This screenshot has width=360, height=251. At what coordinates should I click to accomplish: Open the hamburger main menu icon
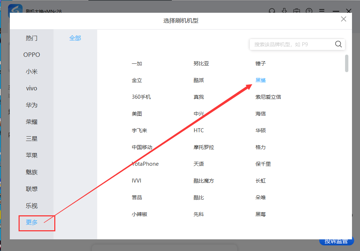(322, 11)
